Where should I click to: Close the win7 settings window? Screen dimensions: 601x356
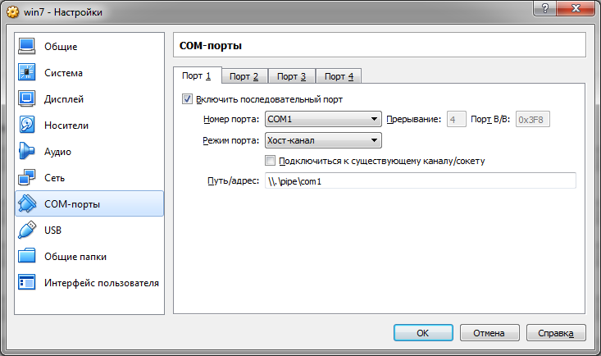coord(576,8)
